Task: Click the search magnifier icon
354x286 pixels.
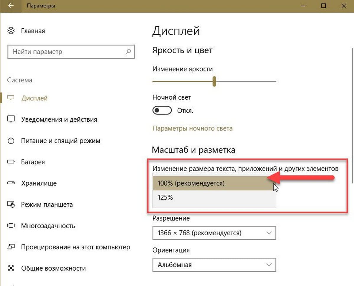Action: pyautogui.click(x=128, y=52)
